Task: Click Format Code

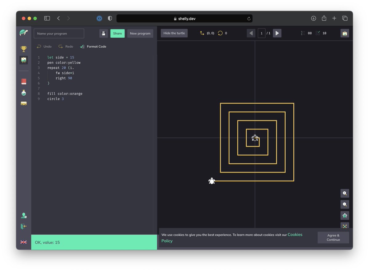Action: [93, 46]
